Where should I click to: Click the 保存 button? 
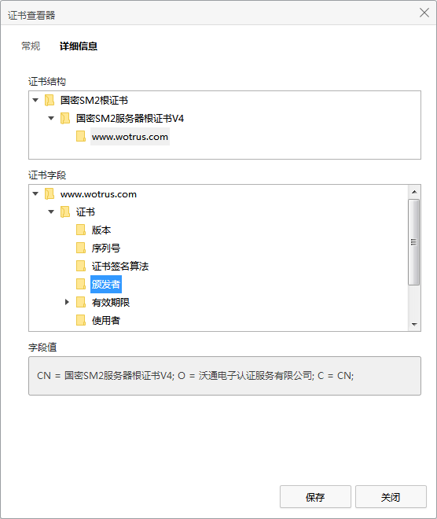click(x=315, y=496)
